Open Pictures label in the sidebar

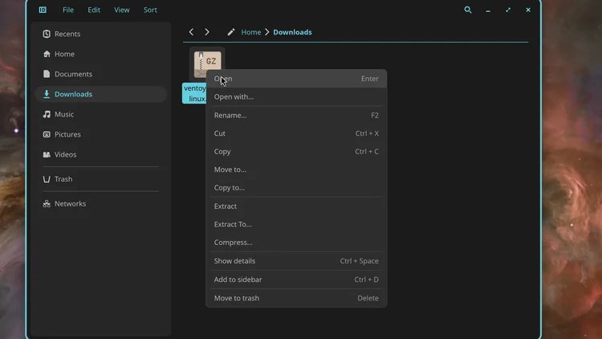tap(67, 134)
